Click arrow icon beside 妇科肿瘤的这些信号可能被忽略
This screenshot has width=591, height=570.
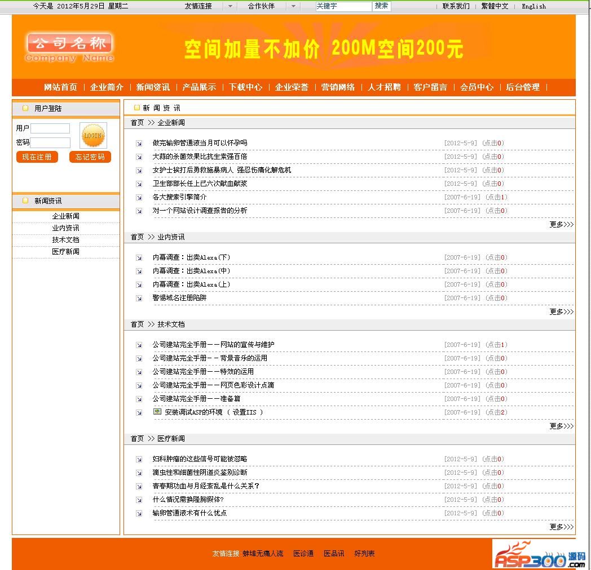[x=139, y=460]
